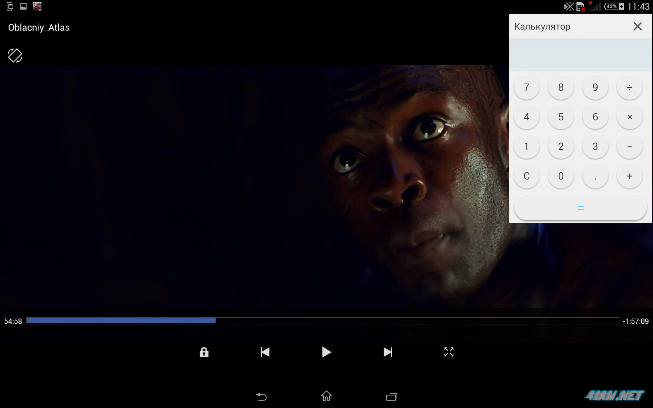Tap calculator digit 9
Screen dimensions: 653x408
pyautogui.click(x=595, y=87)
